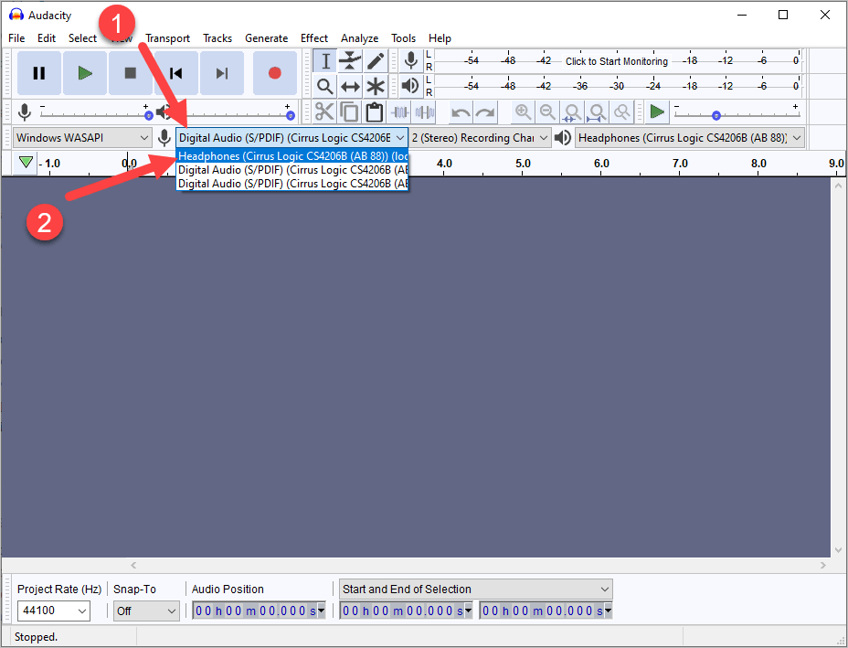This screenshot has height=648, width=848.
Task: Click the Zoom Toggle icon
Action: [622, 112]
